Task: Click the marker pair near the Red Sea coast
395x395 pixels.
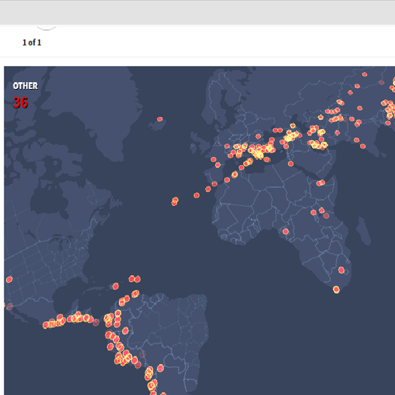Action: tap(320, 183)
